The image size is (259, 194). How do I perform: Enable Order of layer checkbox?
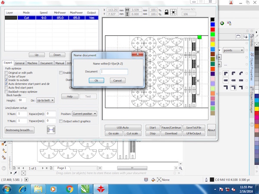click(6, 76)
